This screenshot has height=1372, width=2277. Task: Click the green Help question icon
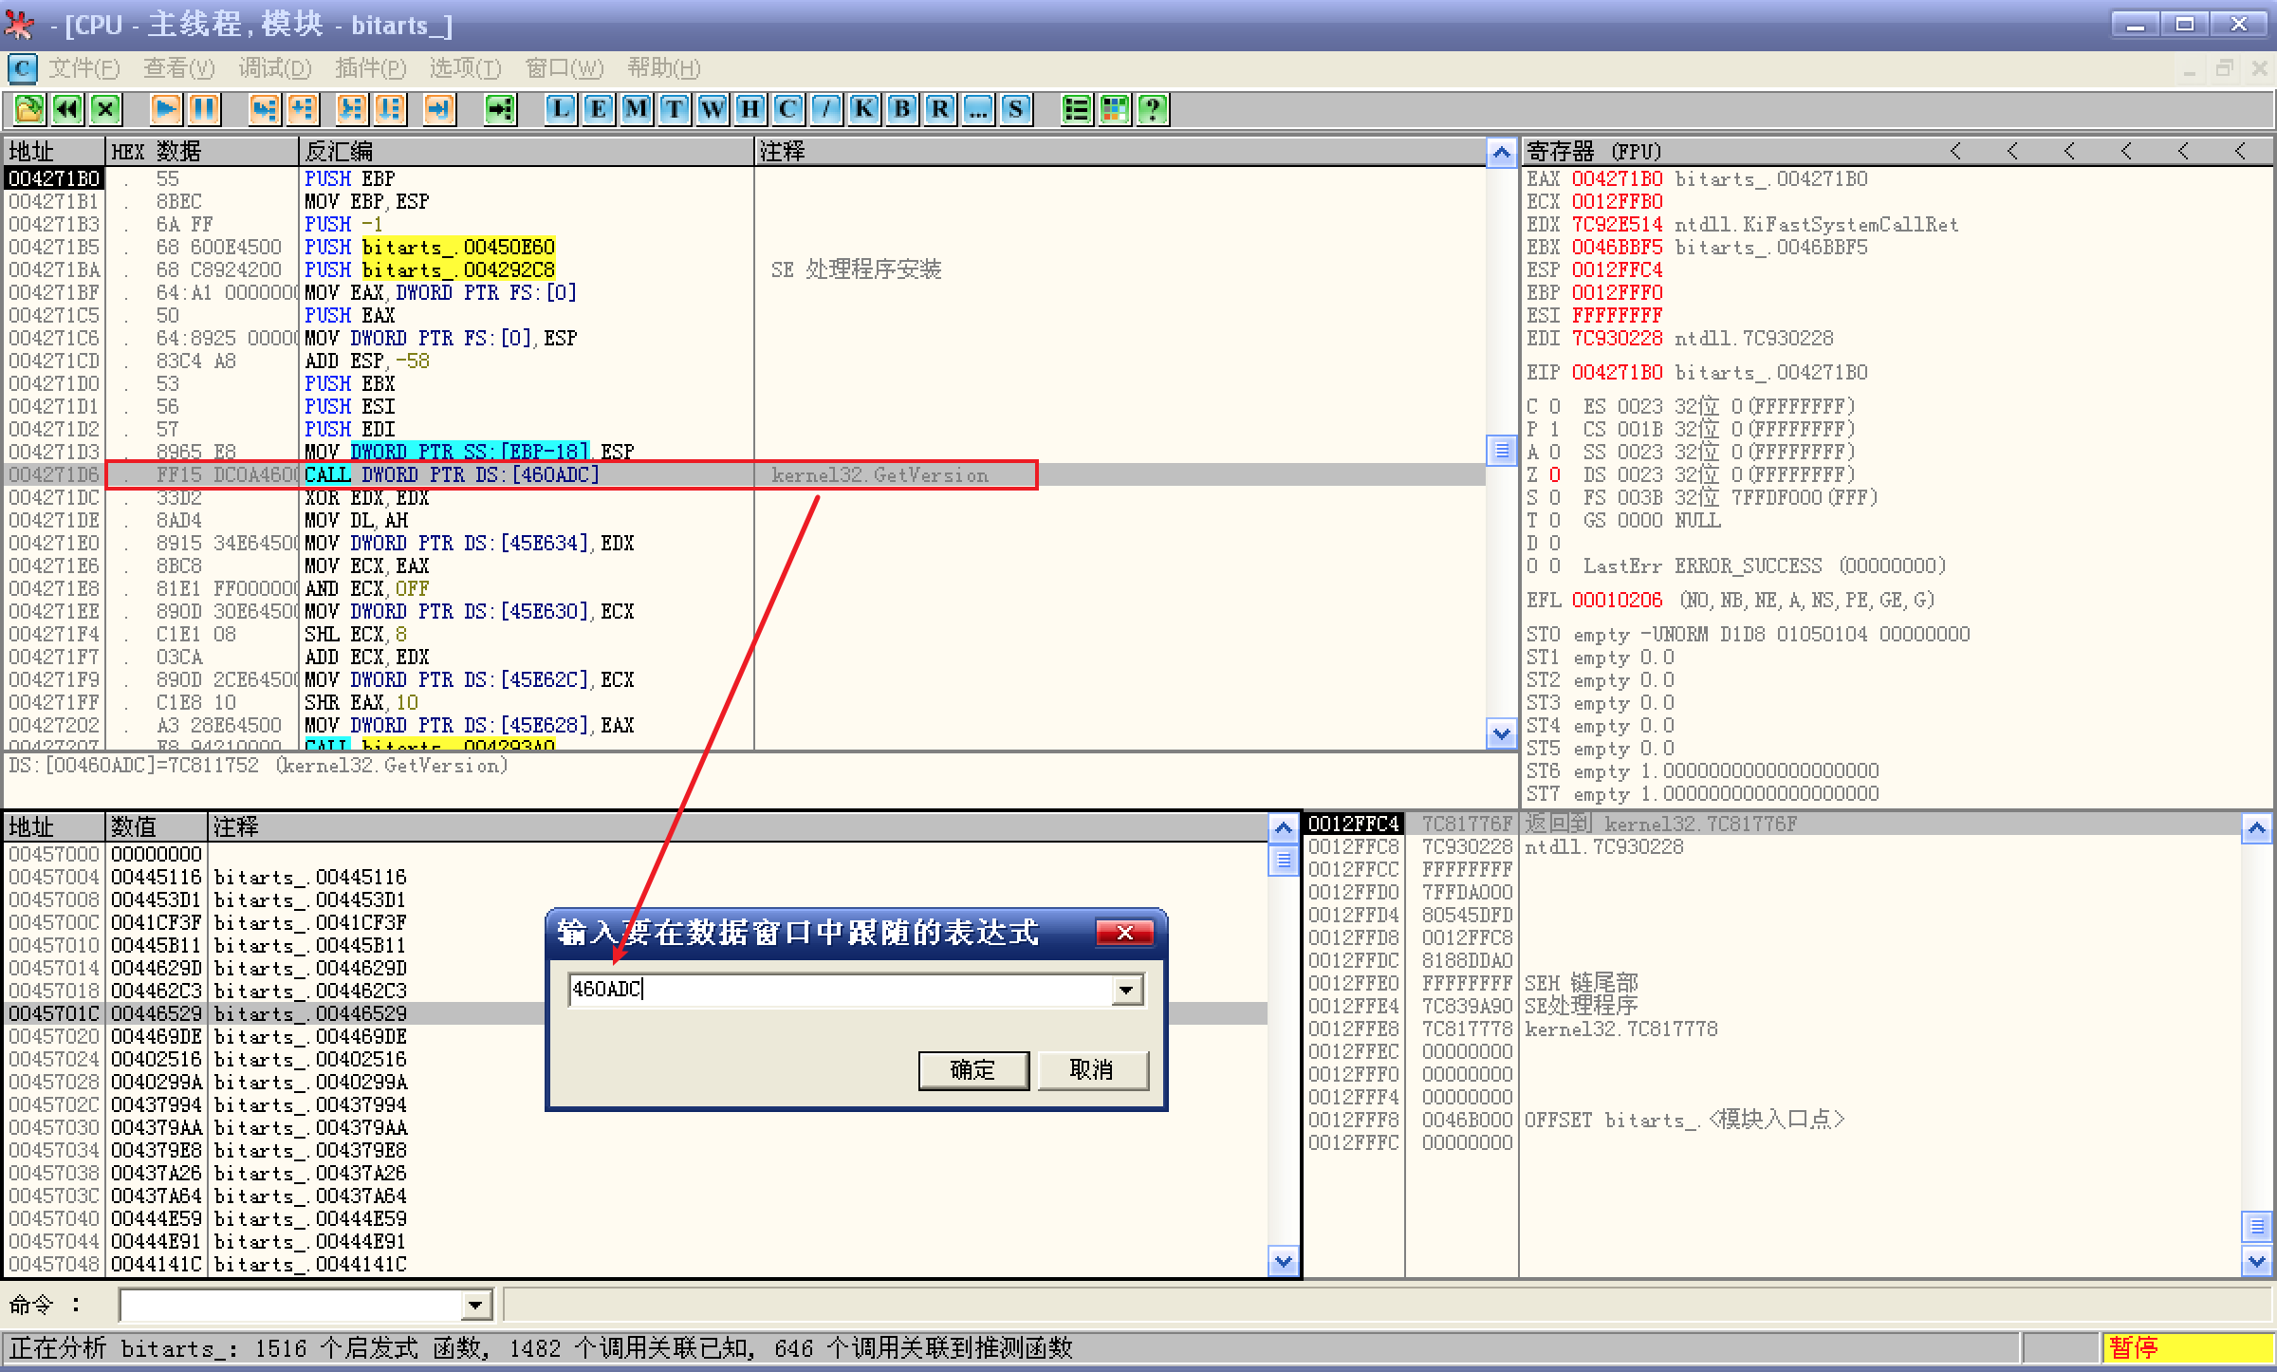point(1153,110)
